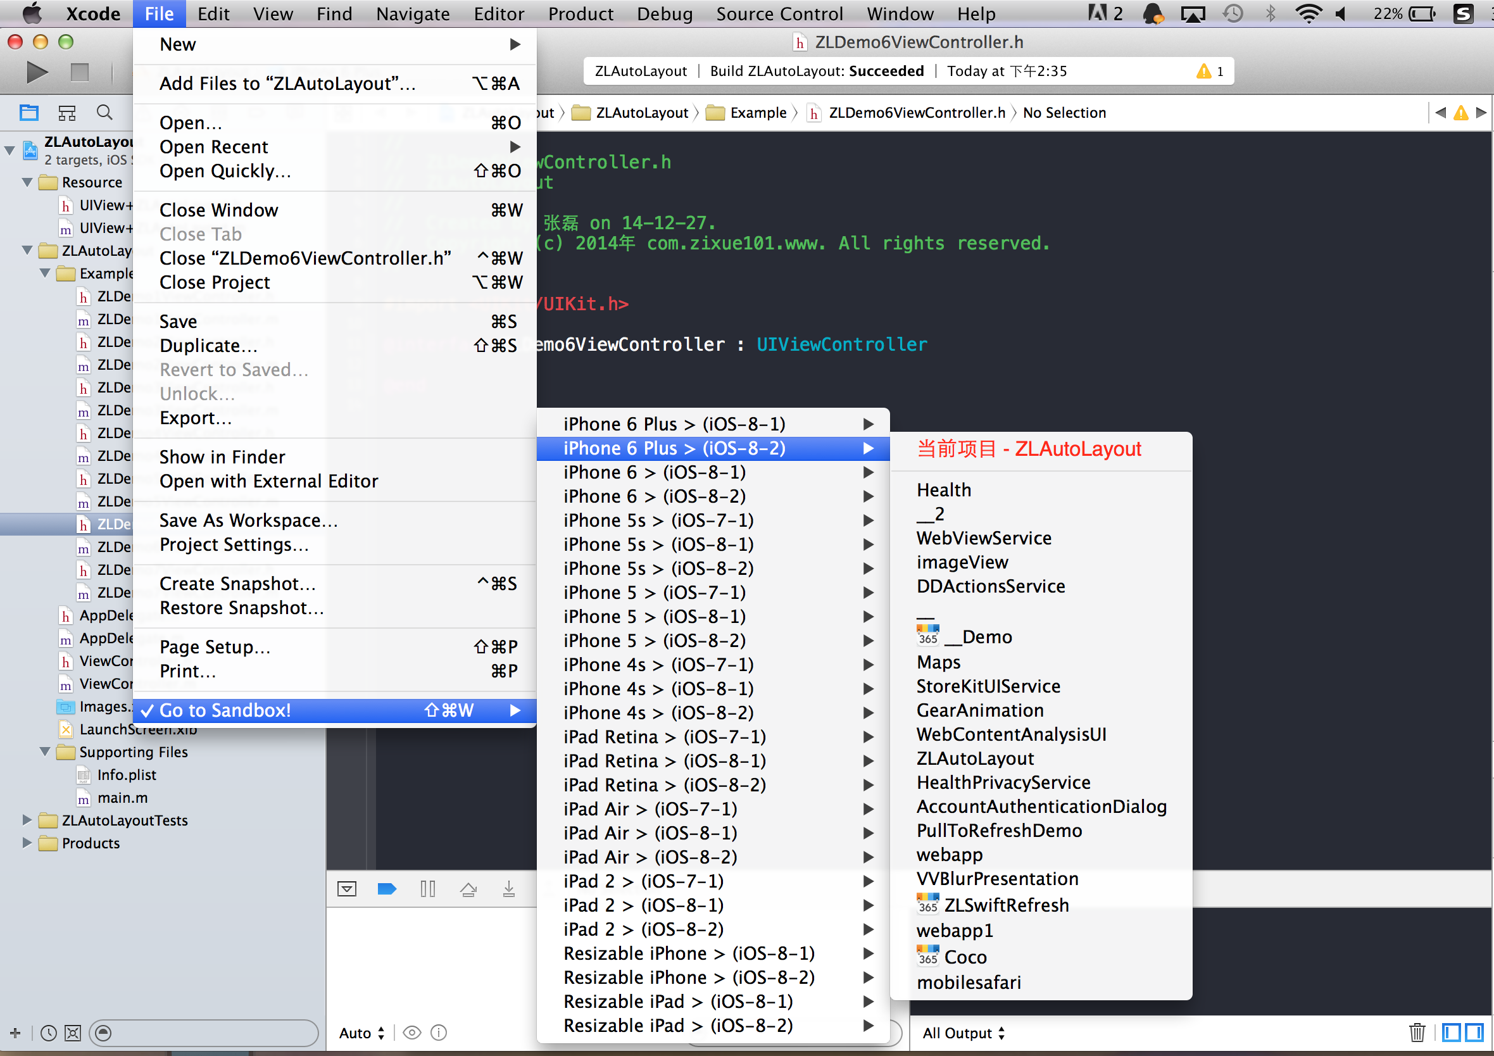The height and width of the screenshot is (1056, 1494).
Task: Select ZLAutoLayout in current project list
Action: (976, 758)
